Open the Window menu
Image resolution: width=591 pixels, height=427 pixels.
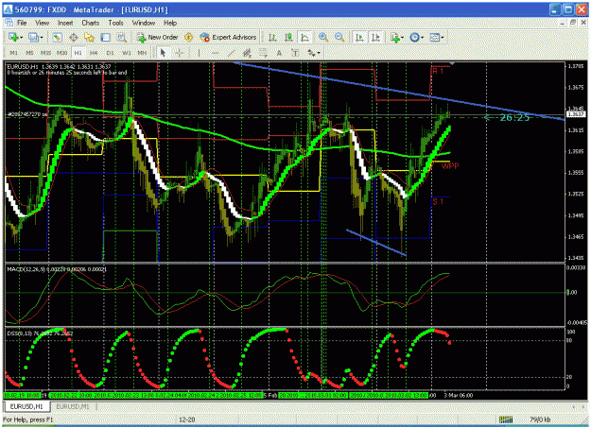coord(144,23)
